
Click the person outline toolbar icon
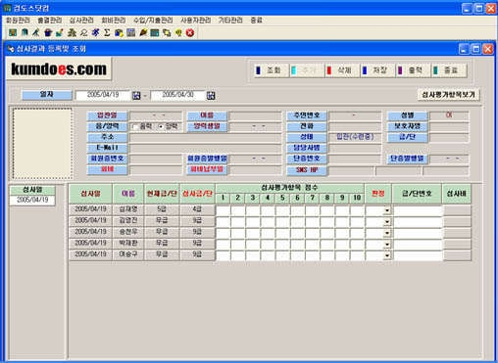83,32
